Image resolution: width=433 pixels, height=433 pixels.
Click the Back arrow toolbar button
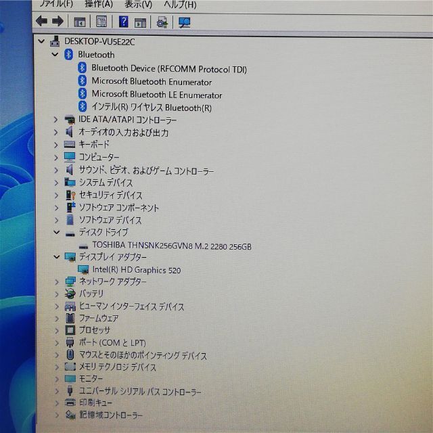(41, 21)
